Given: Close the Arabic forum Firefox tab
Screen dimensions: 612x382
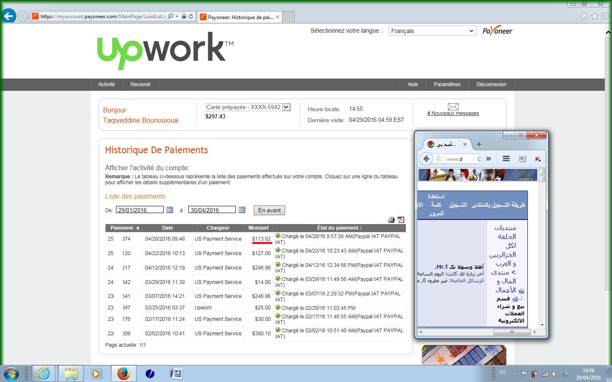Looking at the screenshot, I should (x=465, y=144).
